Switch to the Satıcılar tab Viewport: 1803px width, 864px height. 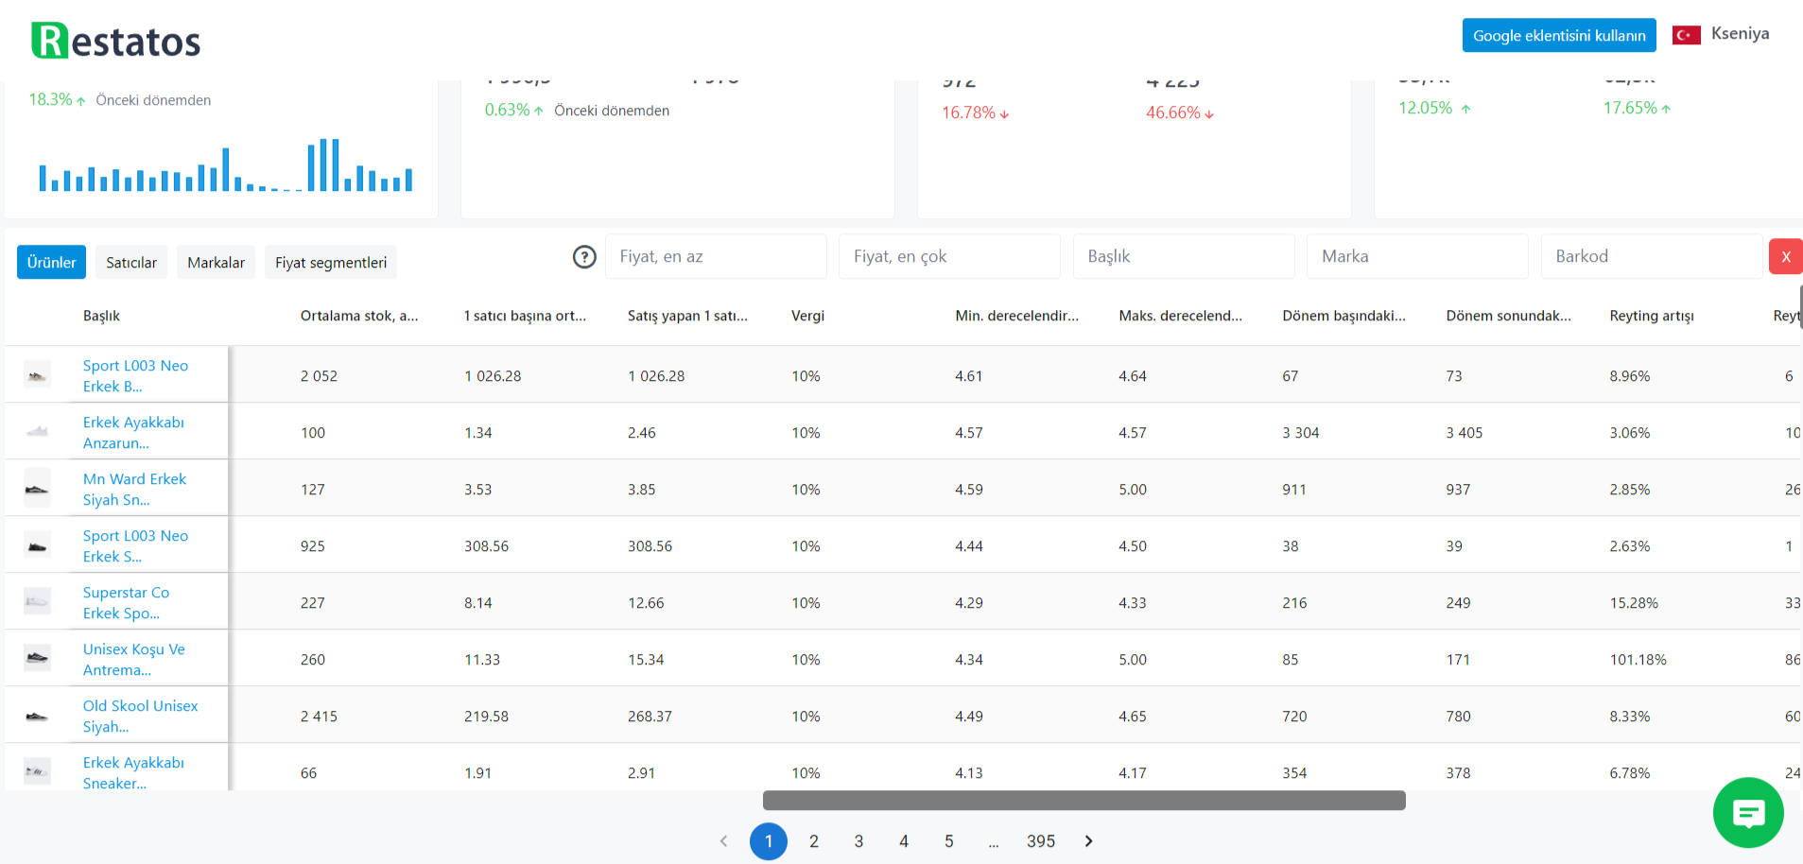131,262
